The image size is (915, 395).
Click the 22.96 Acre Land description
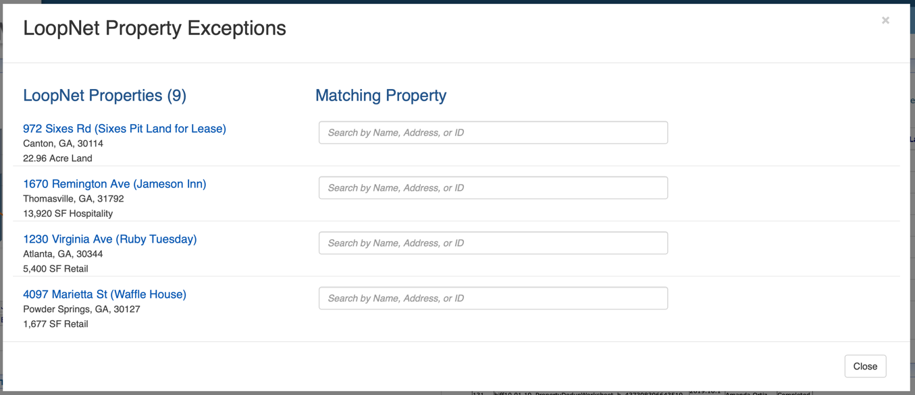tap(57, 158)
